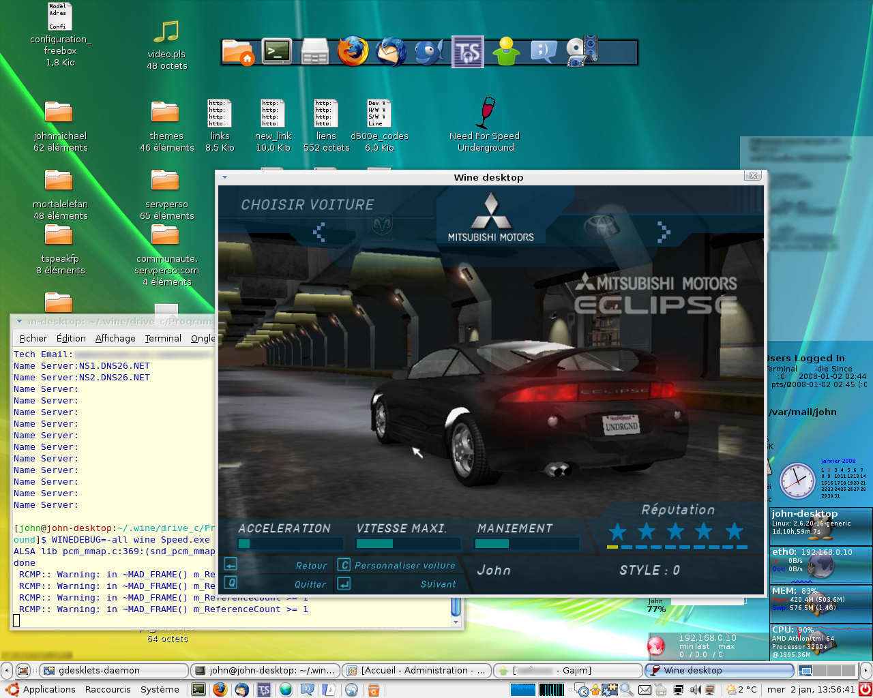Screen dimensions: 873x698
Task: Switch to Wine desktop taskbar entry
Action: 719,671
